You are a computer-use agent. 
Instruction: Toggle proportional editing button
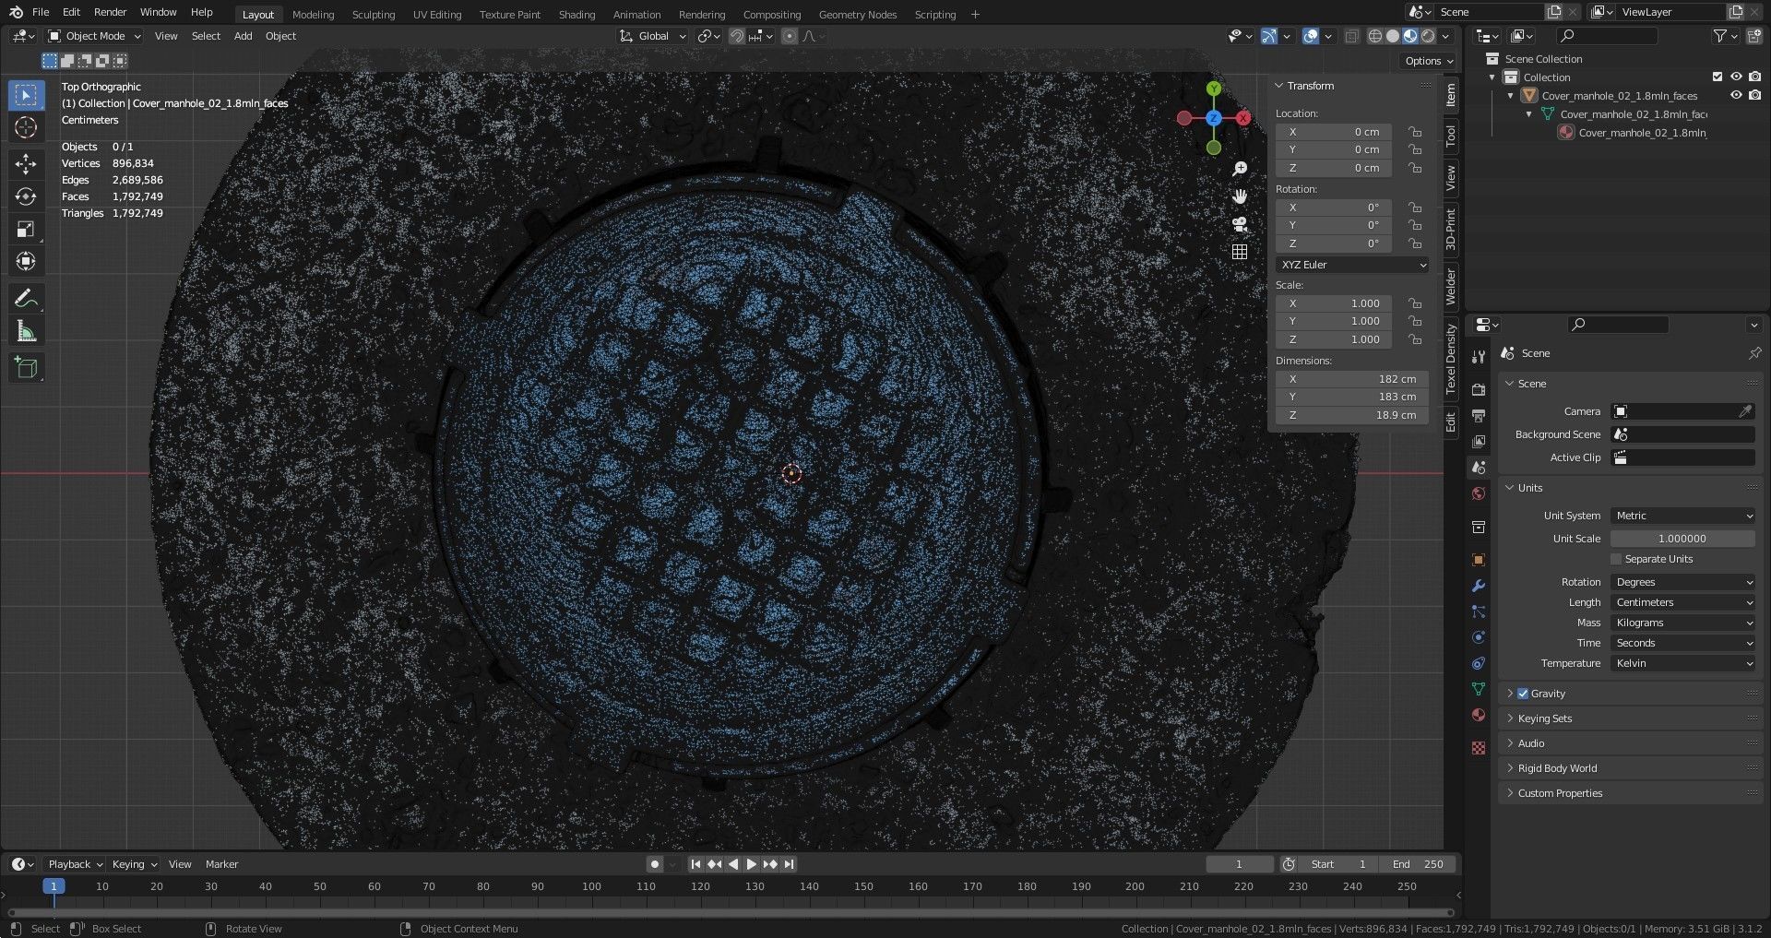point(789,36)
